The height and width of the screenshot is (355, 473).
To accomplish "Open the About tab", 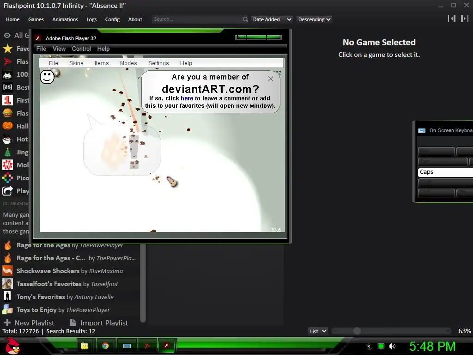I will click(x=135, y=19).
